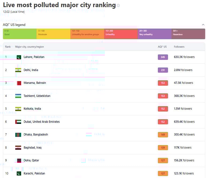Click the Followers column header
206x178 pixels.
click(x=179, y=47)
